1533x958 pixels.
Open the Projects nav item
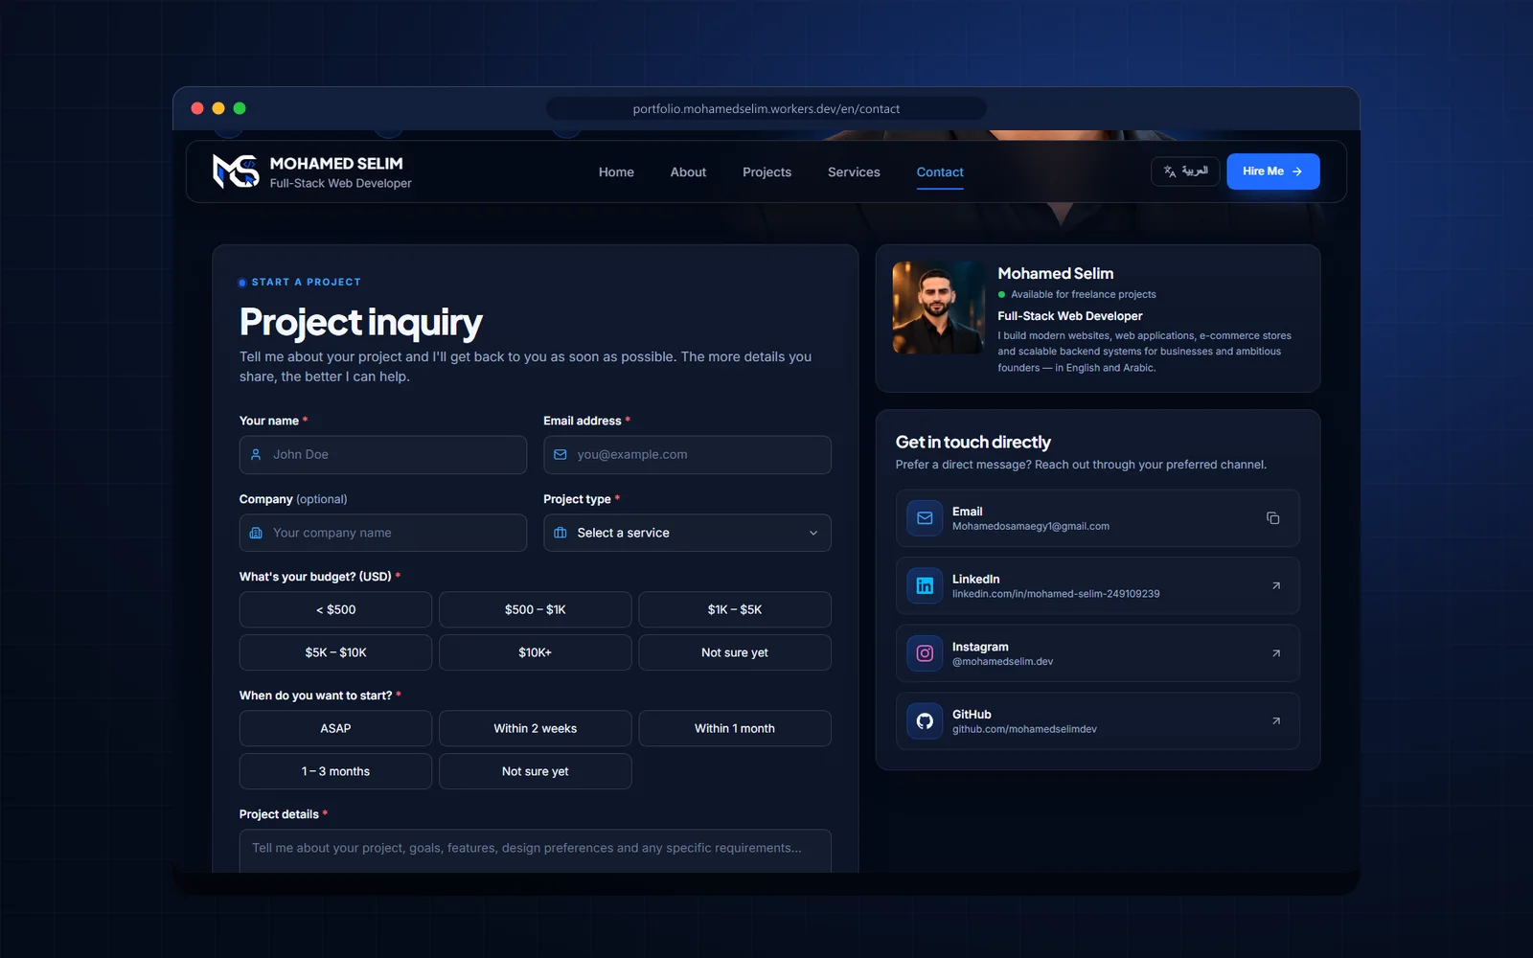coord(766,172)
